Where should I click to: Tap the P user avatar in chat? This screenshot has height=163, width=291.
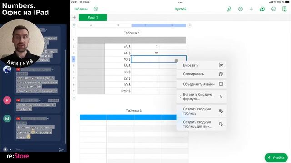click(x=7, y=101)
